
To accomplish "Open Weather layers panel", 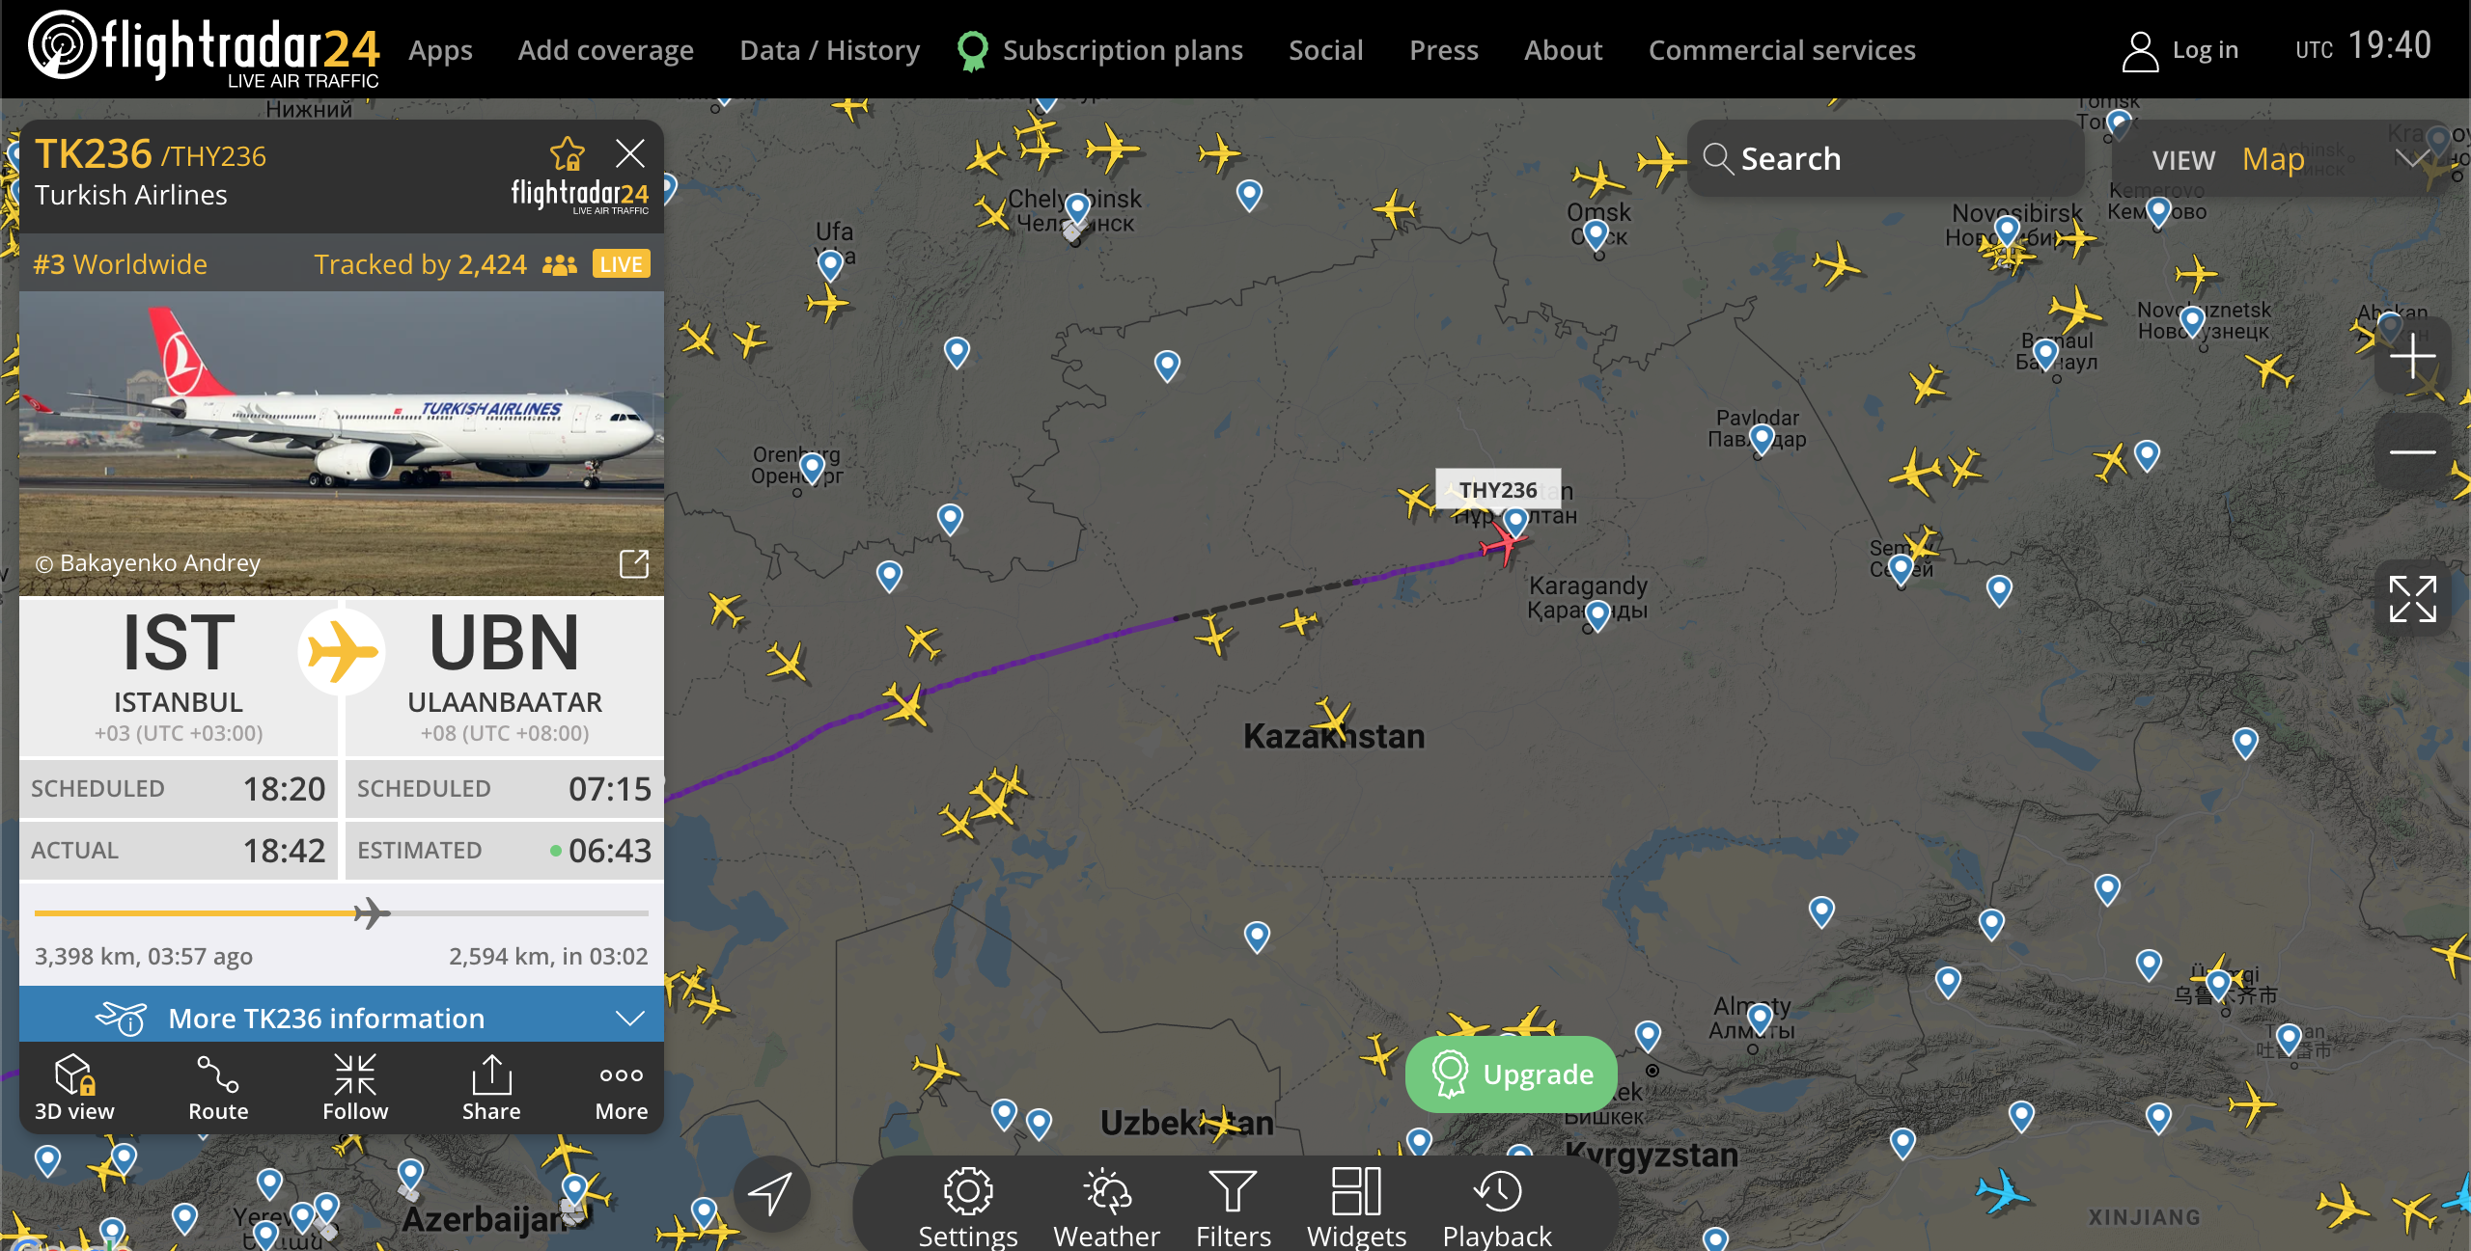I will (x=1106, y=1208).
